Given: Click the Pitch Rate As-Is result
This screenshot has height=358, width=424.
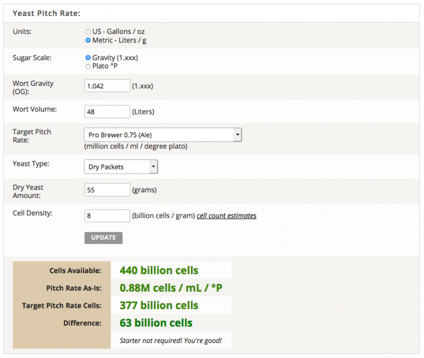Looking at the screenshot, I should tap(171, 288).
